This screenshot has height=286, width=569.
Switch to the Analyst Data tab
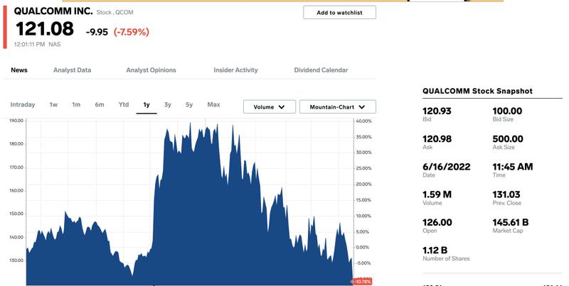[73, 70]
